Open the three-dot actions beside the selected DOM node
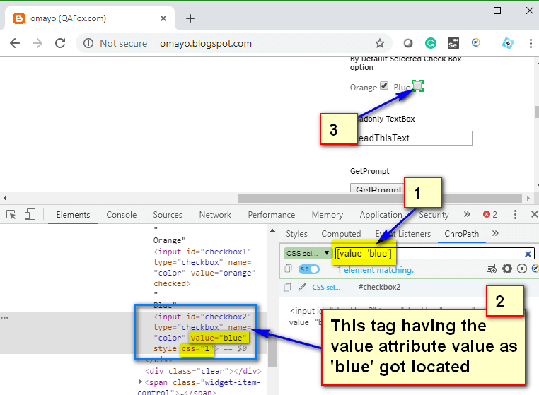The width and height of the screenshot is (539, 395). click(x=4, y=317)
